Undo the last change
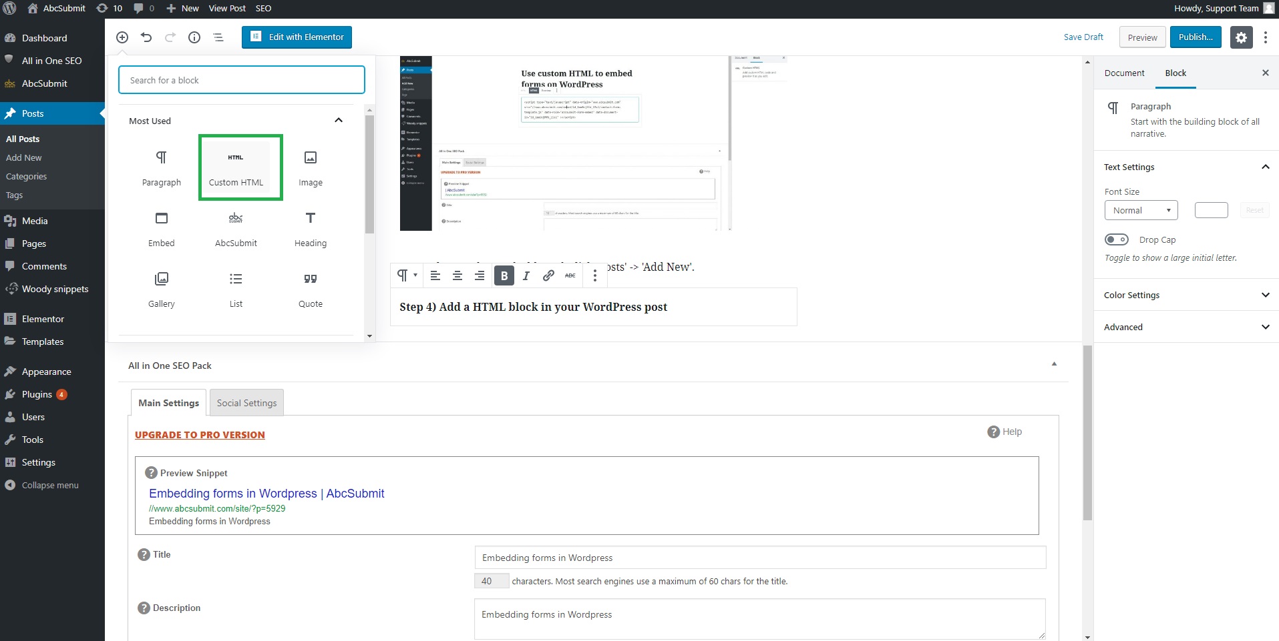The image size is (1279, 641). pyautogui.click(x=146, y=37)
